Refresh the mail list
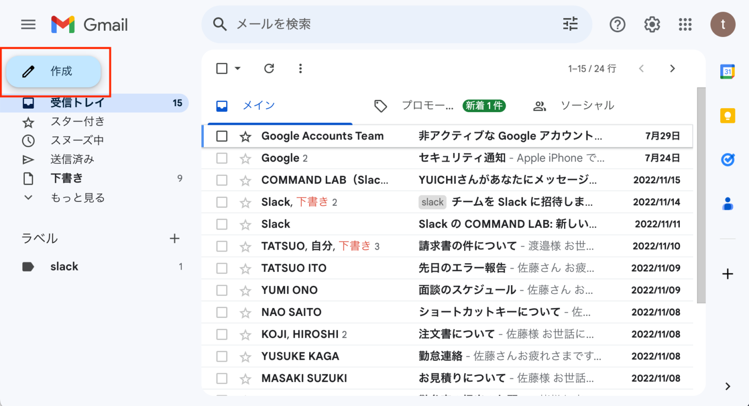 pos(269,68)
